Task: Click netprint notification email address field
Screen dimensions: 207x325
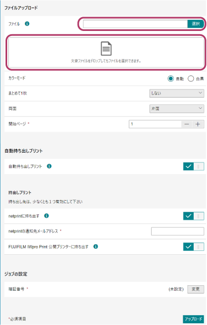Action: pos(178,231)
